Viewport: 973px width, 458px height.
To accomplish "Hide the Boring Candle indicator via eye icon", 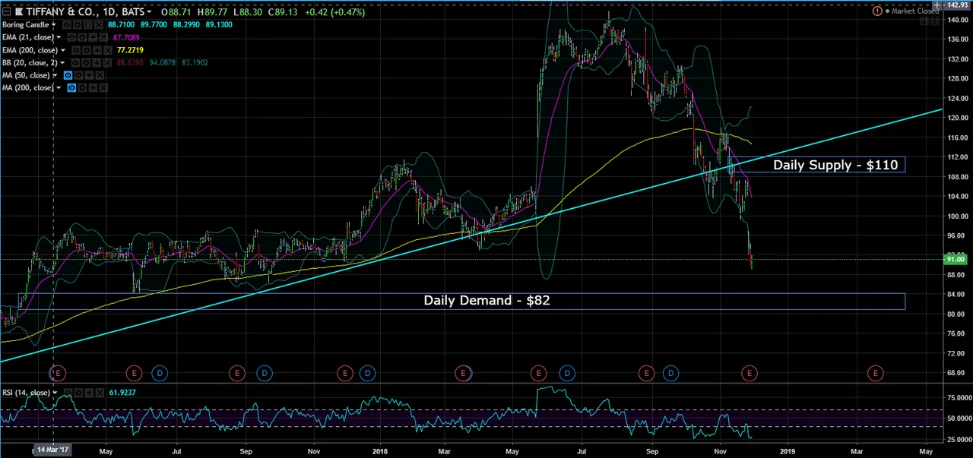I will (67, 25).
